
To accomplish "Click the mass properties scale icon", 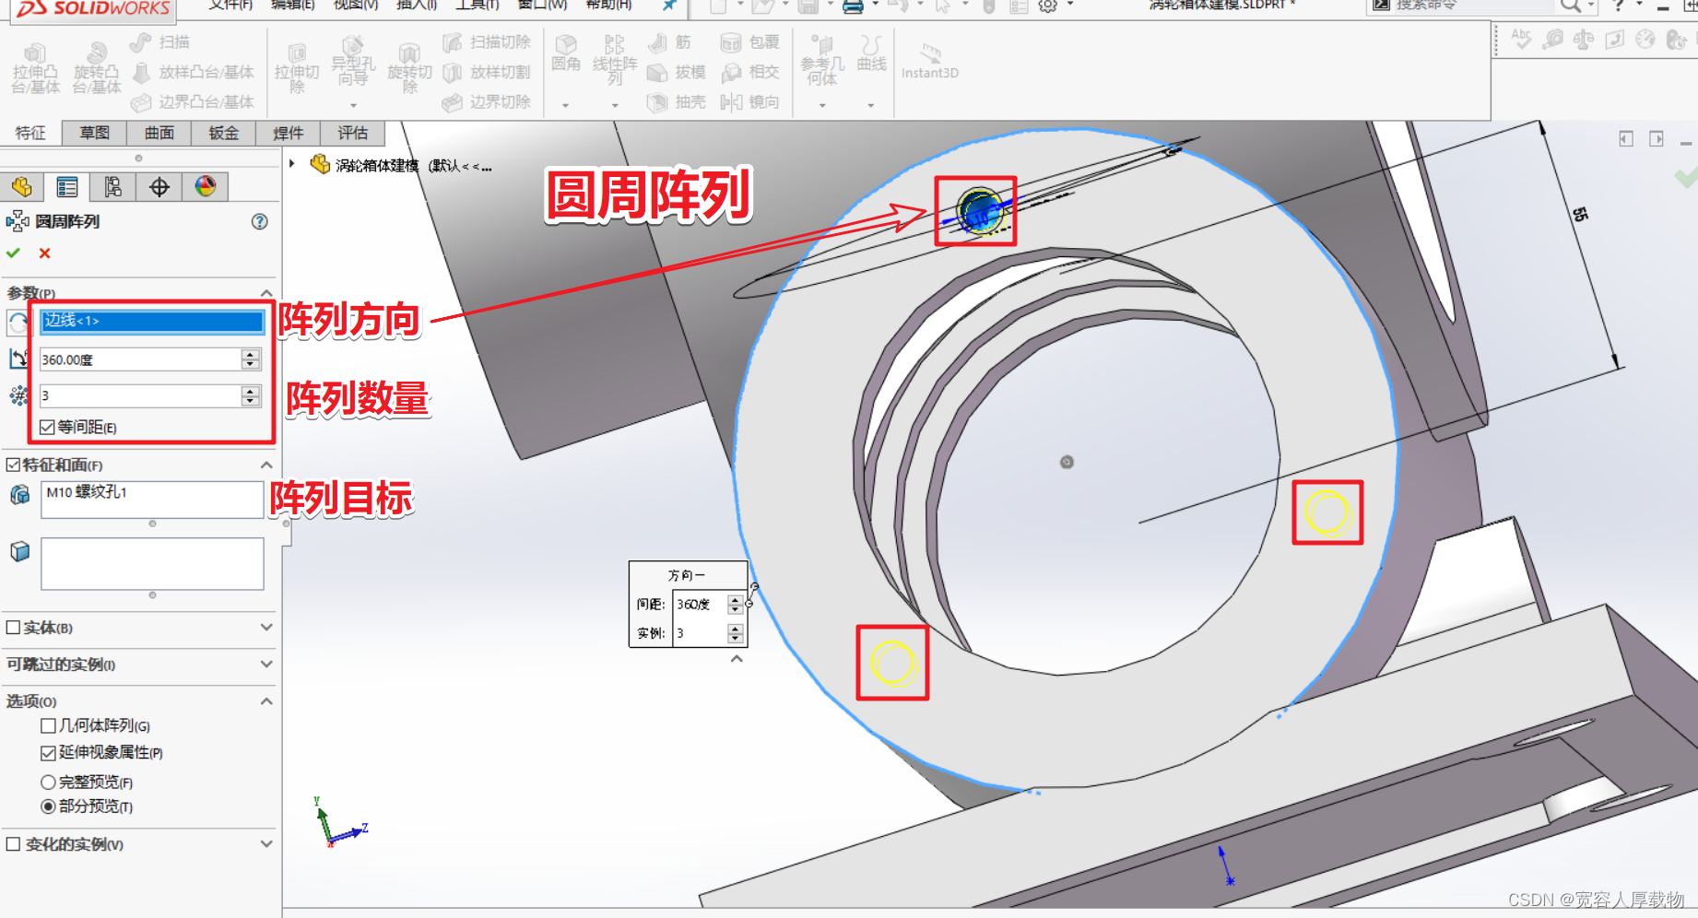I will [x=1584, y=40].
